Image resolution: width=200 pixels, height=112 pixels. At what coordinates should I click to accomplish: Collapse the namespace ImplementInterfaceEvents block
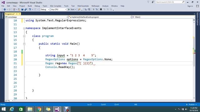click(x=24, y=28)
